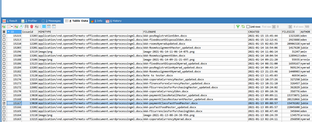Screen dimensions: 312x122
Task: Click the AUTHOR column header
Action: [x=306, y=32]
